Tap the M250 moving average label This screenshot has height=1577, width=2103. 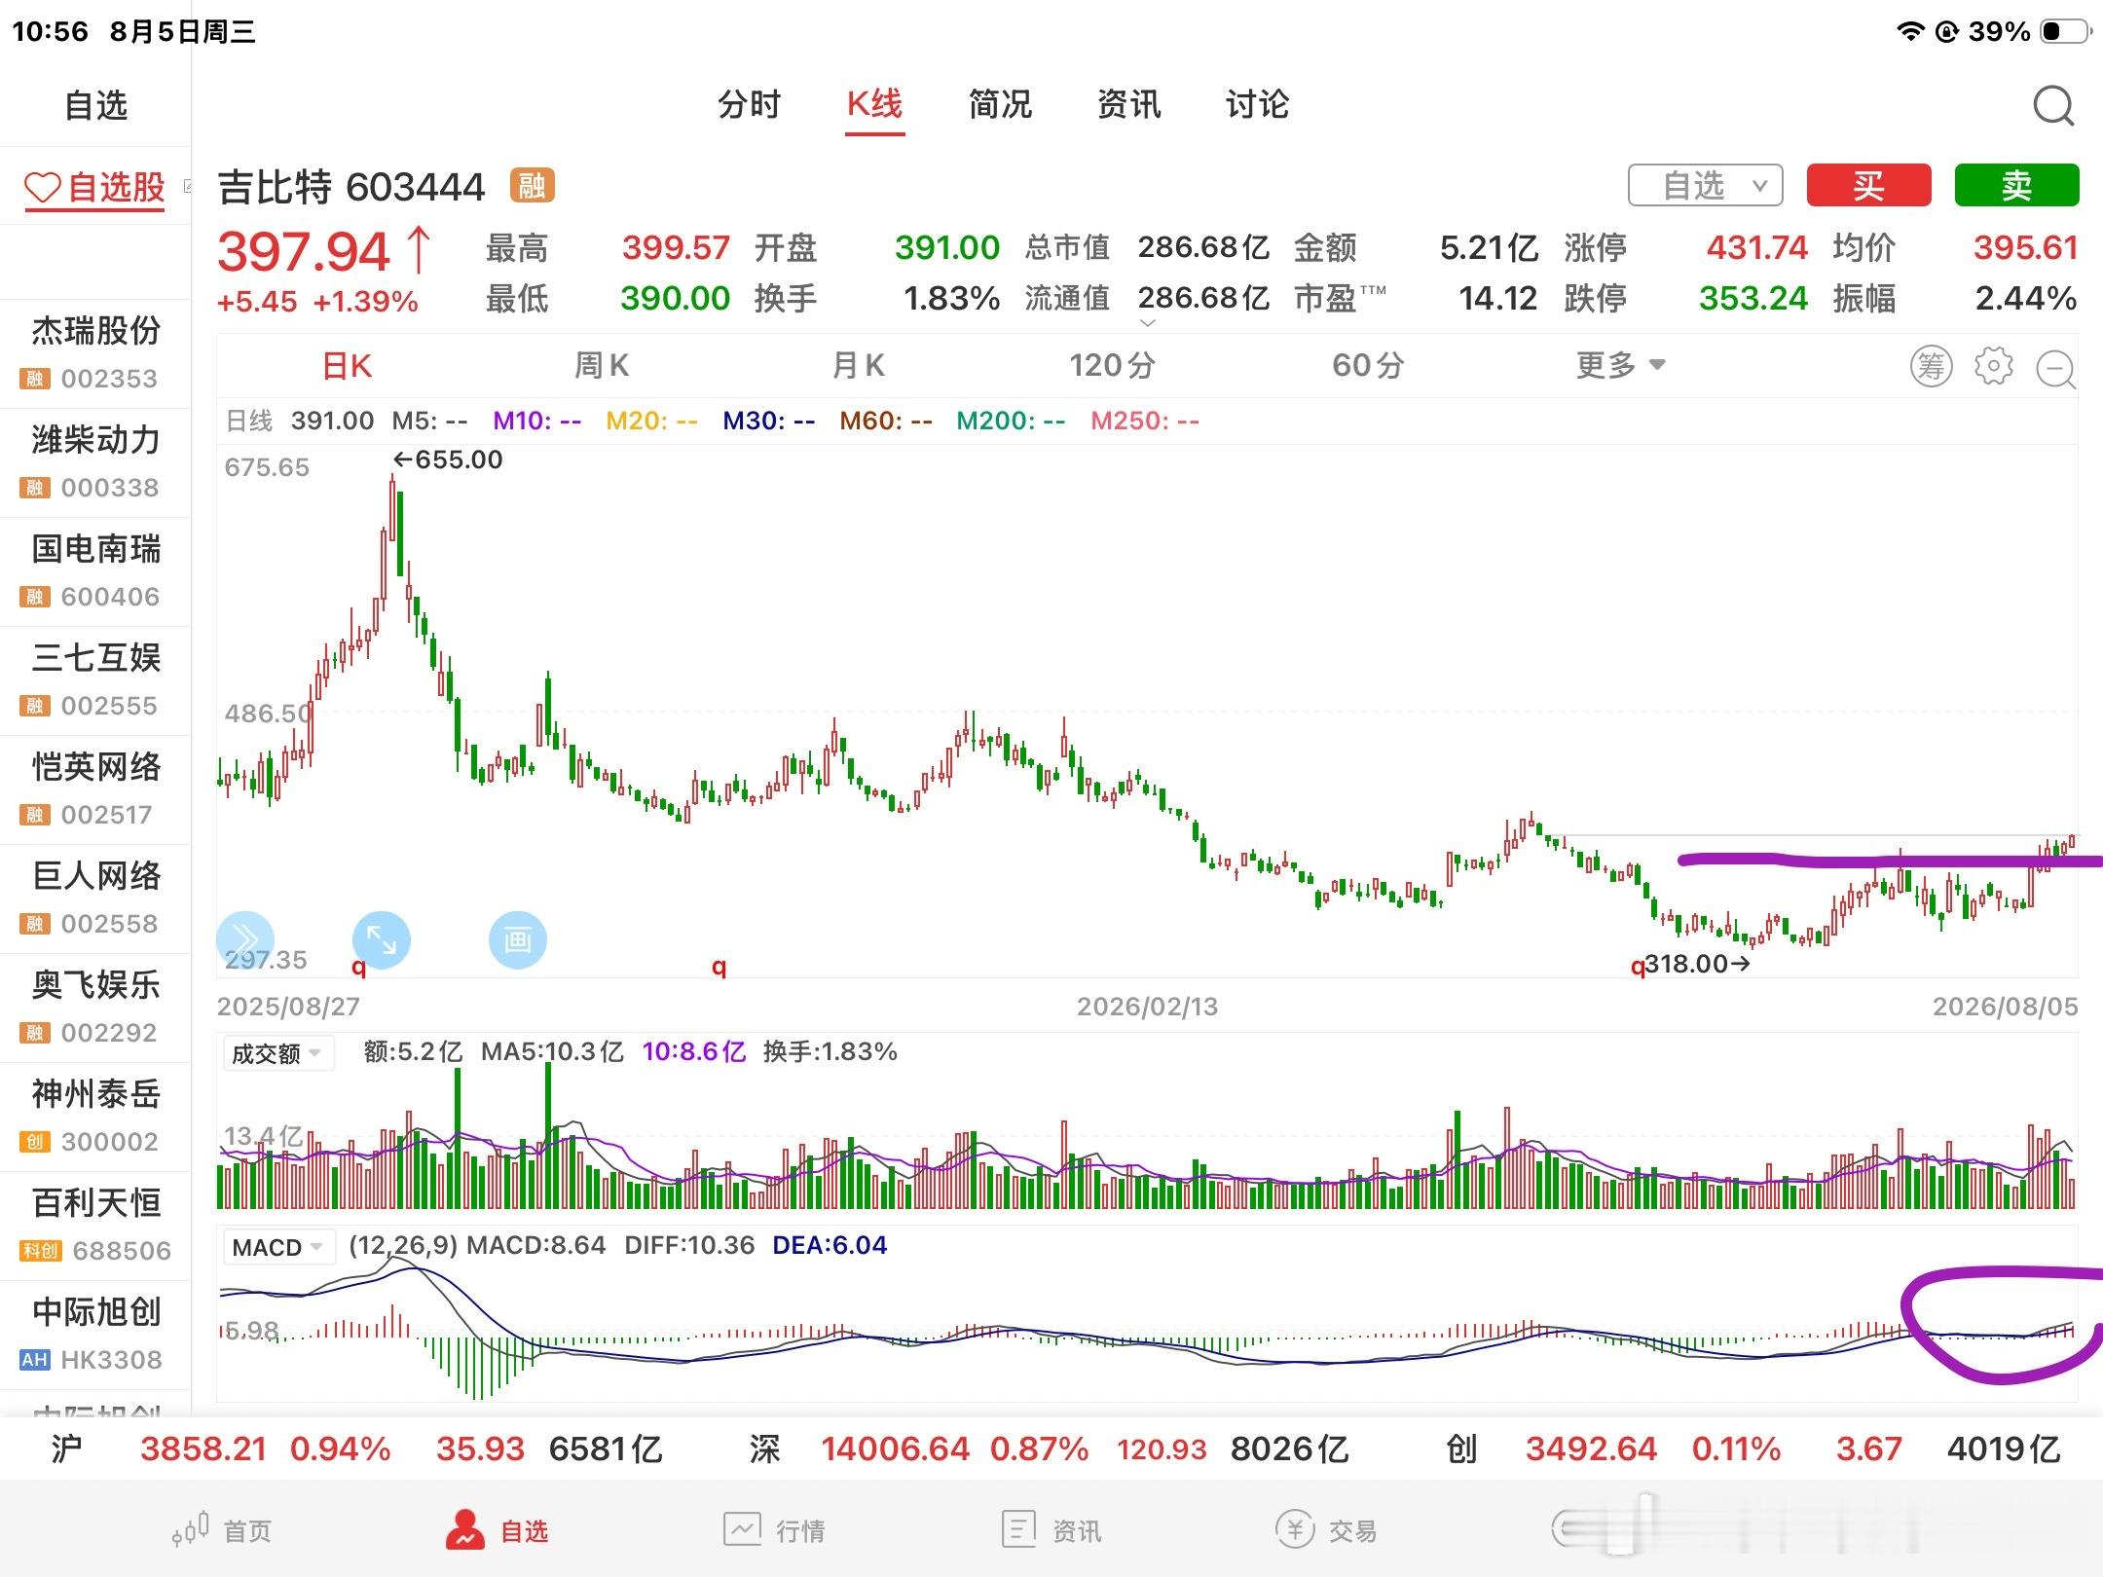1145,421
